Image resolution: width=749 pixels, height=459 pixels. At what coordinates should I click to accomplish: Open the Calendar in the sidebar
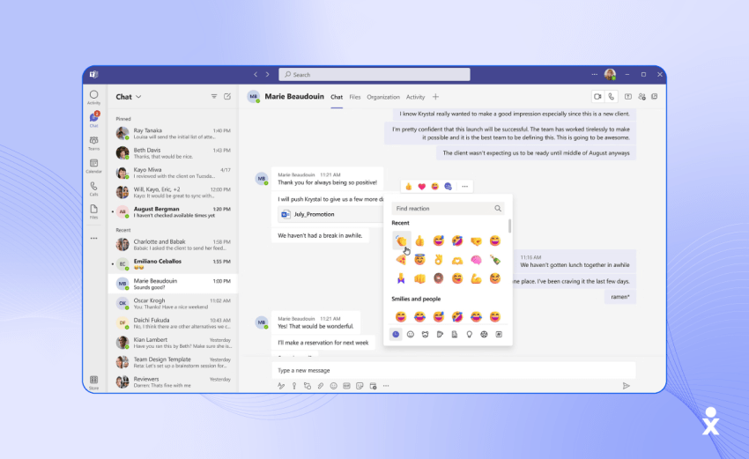coord(93,166)
